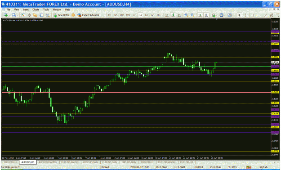
Task: Open the Periods clock icon
Action: (221, 15)
